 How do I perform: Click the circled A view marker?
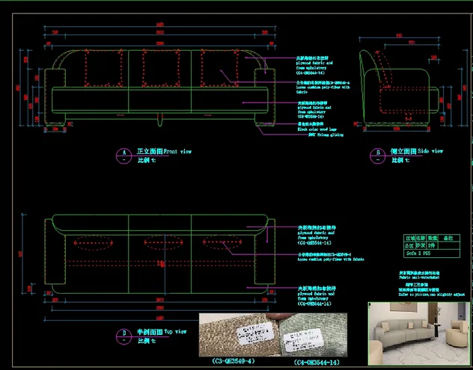click(123, 155)
